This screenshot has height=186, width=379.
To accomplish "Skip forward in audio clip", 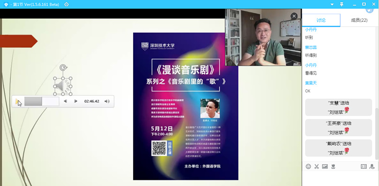I will [x=76, y=101].
